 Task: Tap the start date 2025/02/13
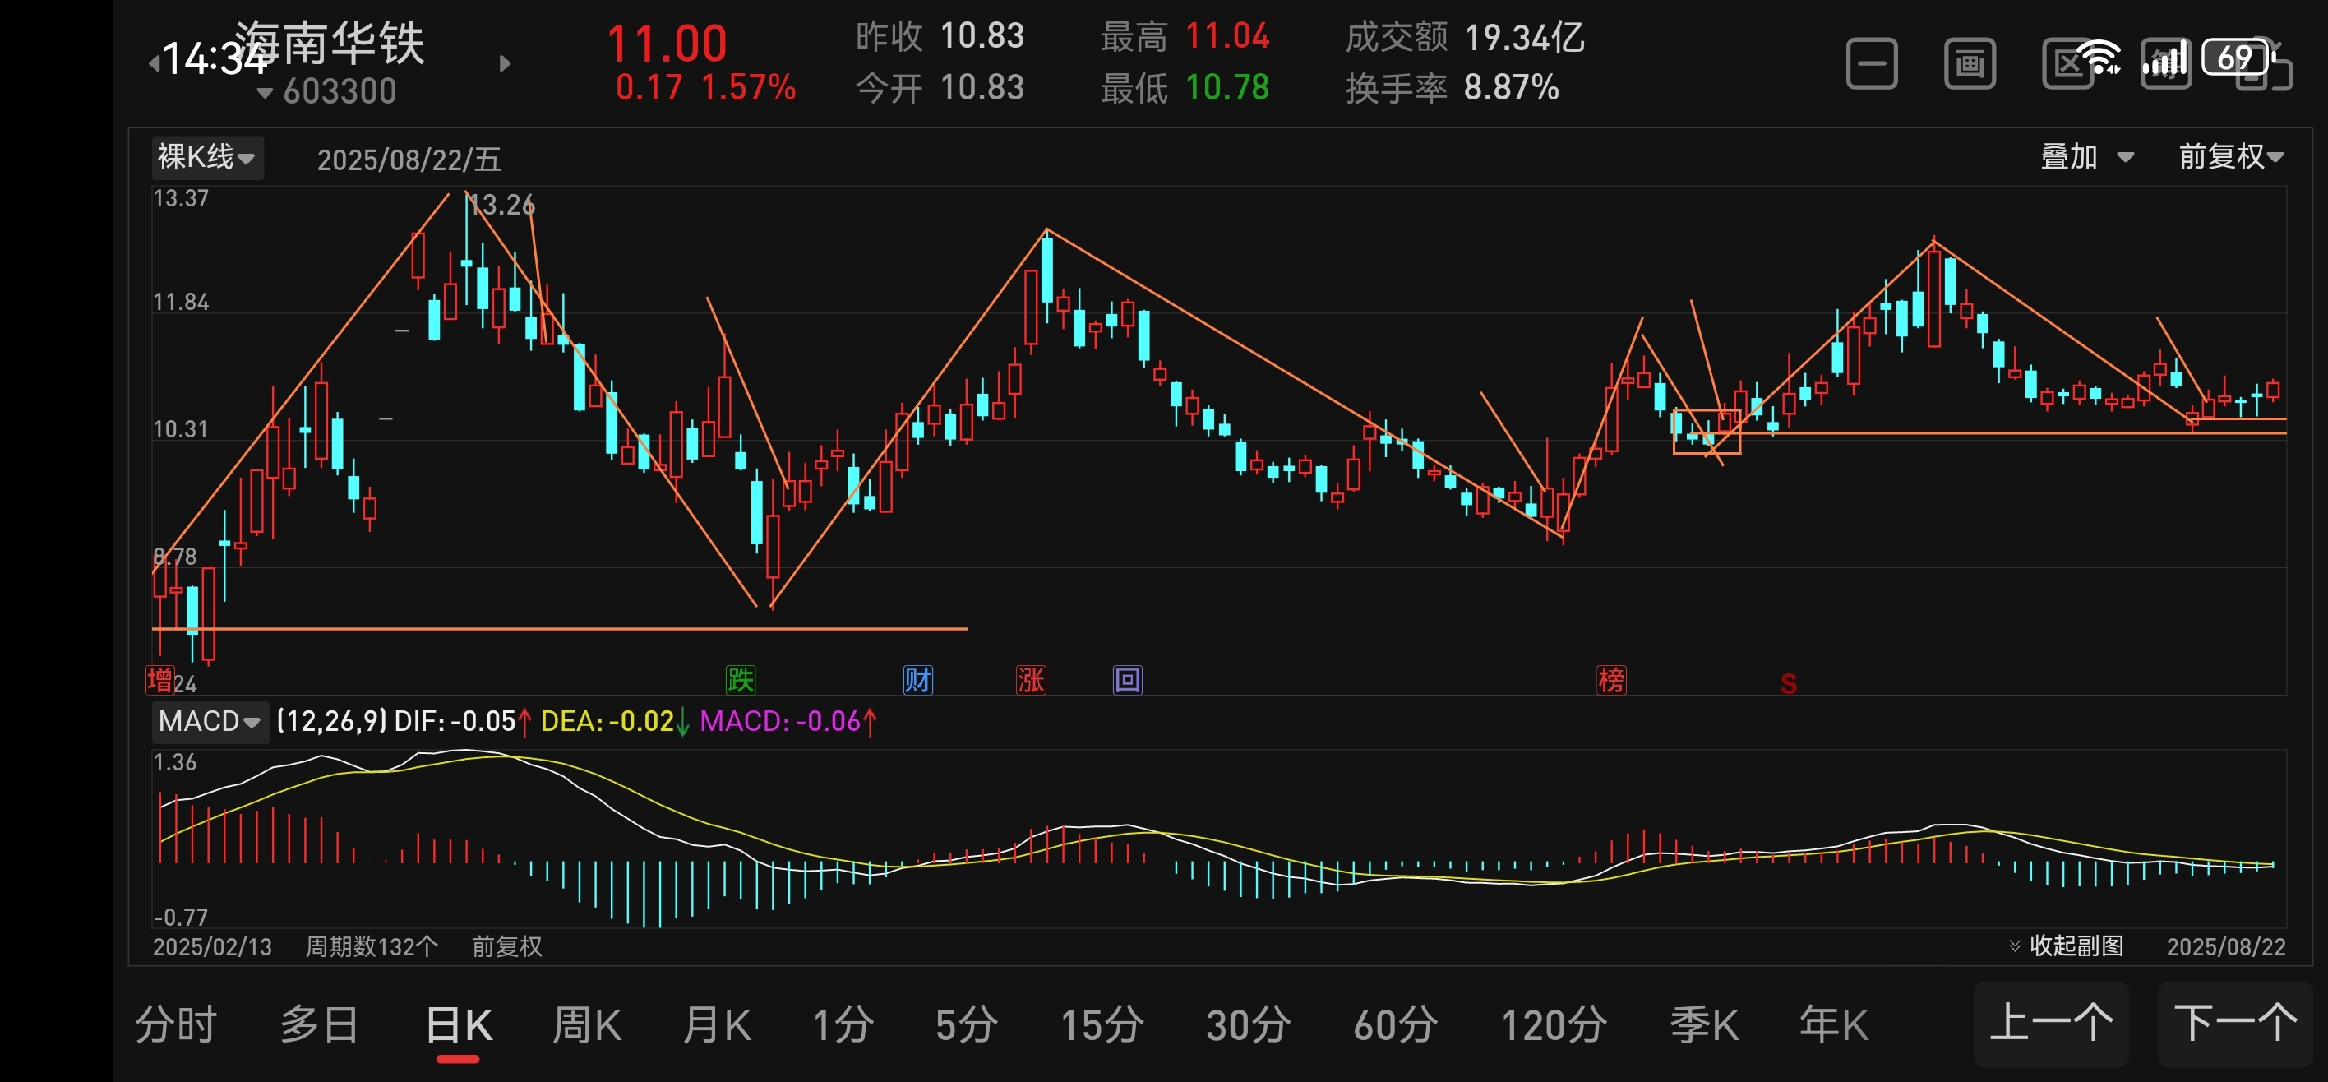pos(212,946)
